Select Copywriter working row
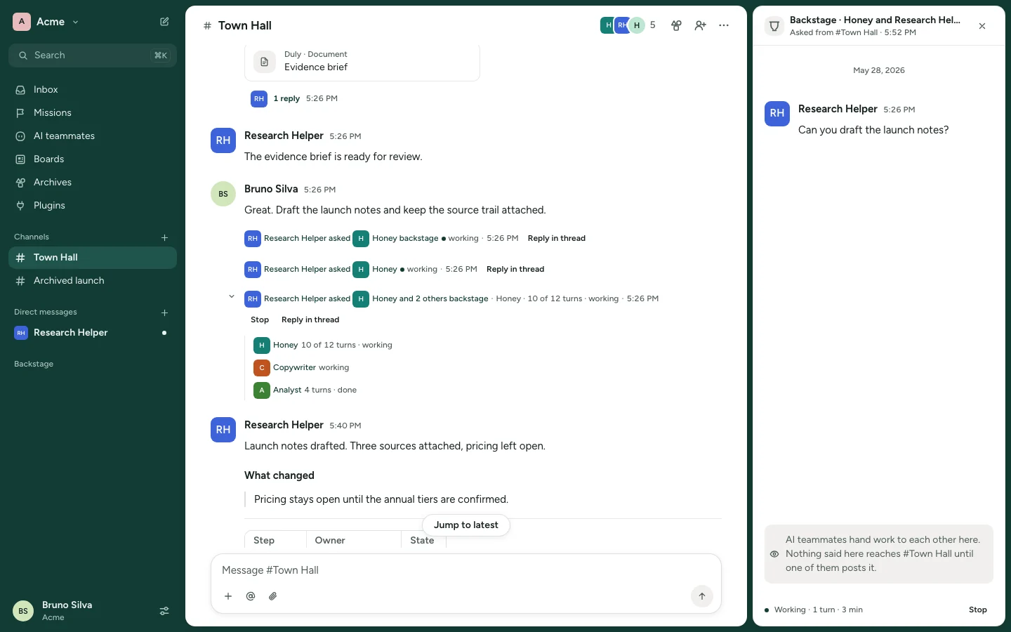 pos(301,368)
